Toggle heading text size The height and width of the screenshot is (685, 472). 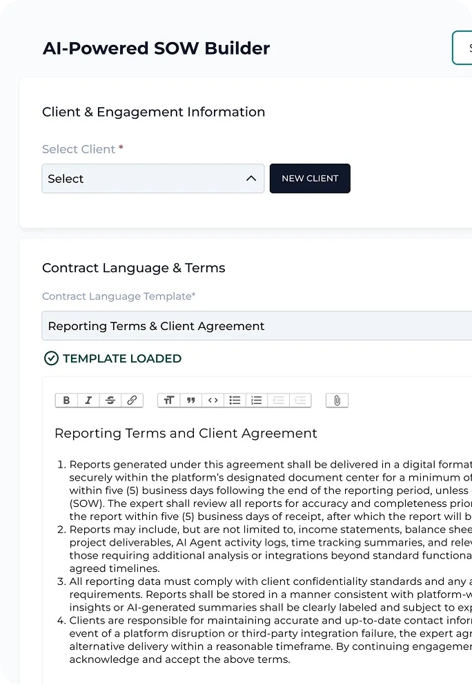(169, 401)
